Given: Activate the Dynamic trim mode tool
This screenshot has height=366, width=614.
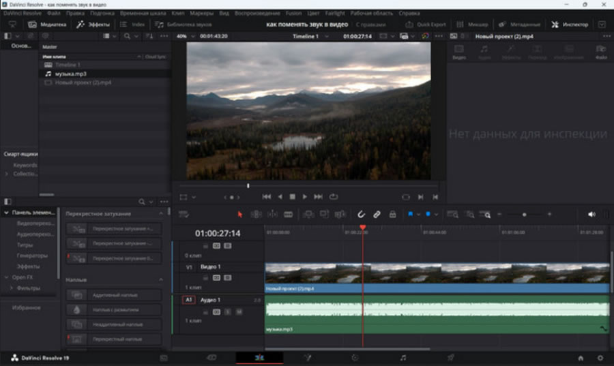Looking at the screenshot, I should pyautogui.click(x=272, y=214).
